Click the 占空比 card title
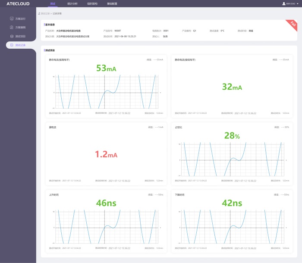302x263 pixels. [x=178, y=127]
